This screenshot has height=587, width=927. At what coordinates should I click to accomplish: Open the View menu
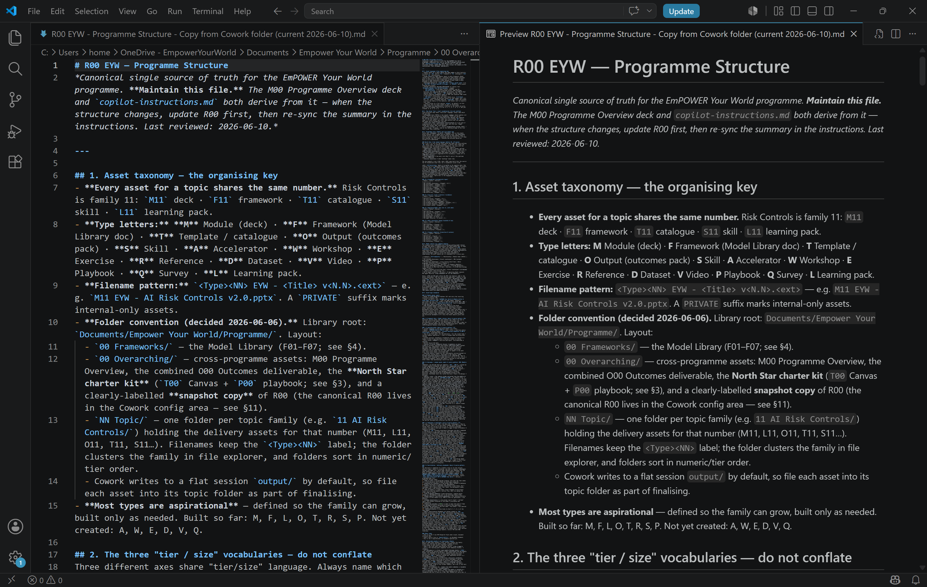[127, 11]
